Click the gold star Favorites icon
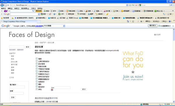 click(2, 18)
